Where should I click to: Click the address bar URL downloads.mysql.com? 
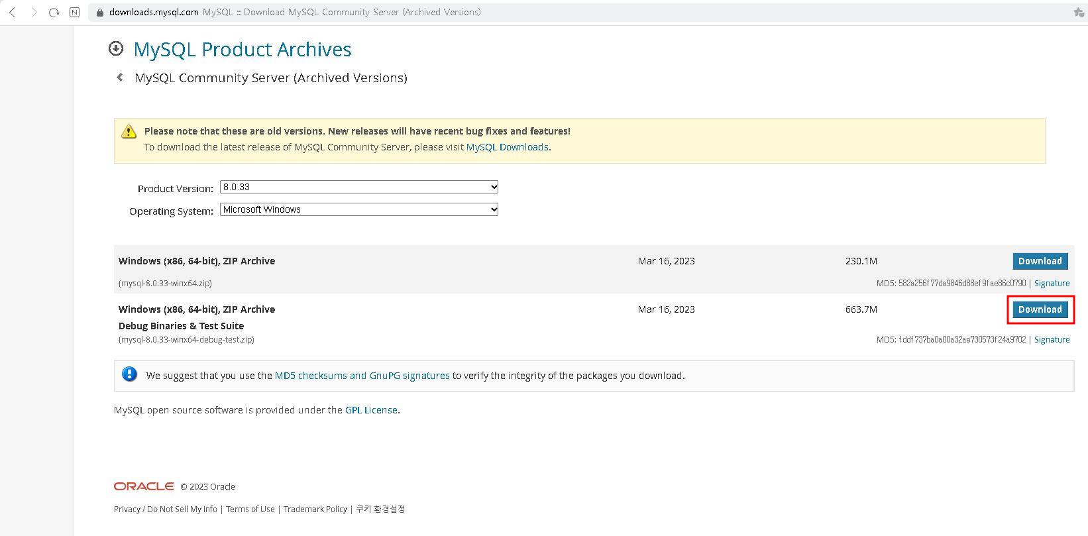(154, 12)
